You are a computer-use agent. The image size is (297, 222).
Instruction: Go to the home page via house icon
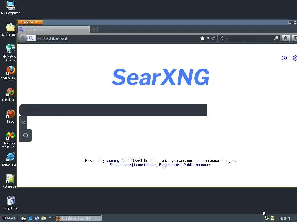pyautogui.click(x=285, y=38)
